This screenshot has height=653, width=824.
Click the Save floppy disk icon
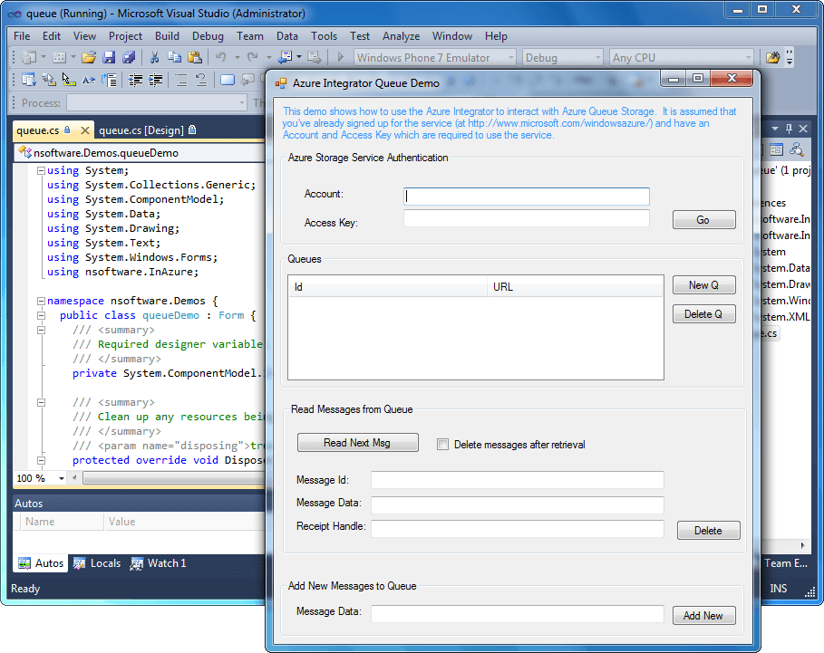109,57
